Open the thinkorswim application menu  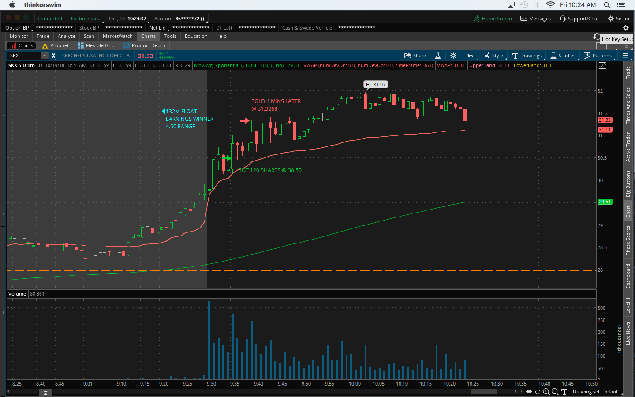point(43,5)
